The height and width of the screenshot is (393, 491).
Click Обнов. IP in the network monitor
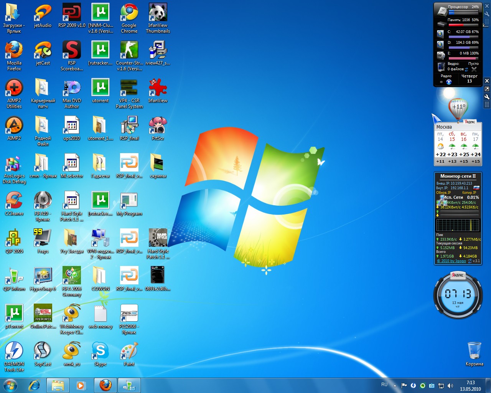pyautogui.click(x=443, y=193)
